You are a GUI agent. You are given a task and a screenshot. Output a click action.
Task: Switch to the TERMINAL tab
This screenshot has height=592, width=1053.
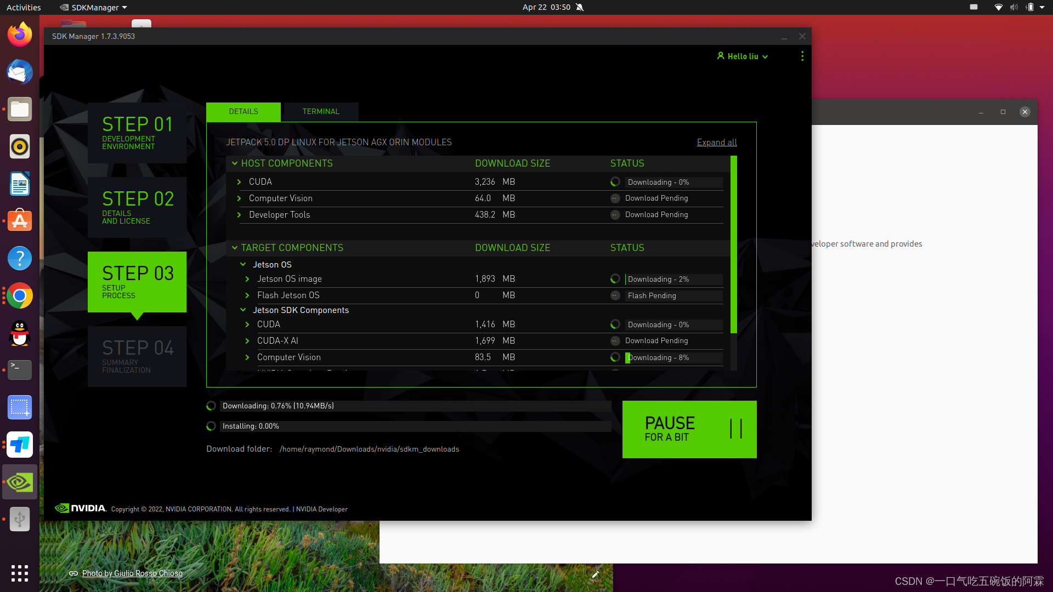[x=321, y=112]
